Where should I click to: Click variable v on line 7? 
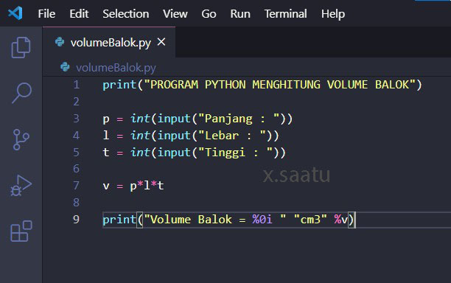click(x=106, y=186)
